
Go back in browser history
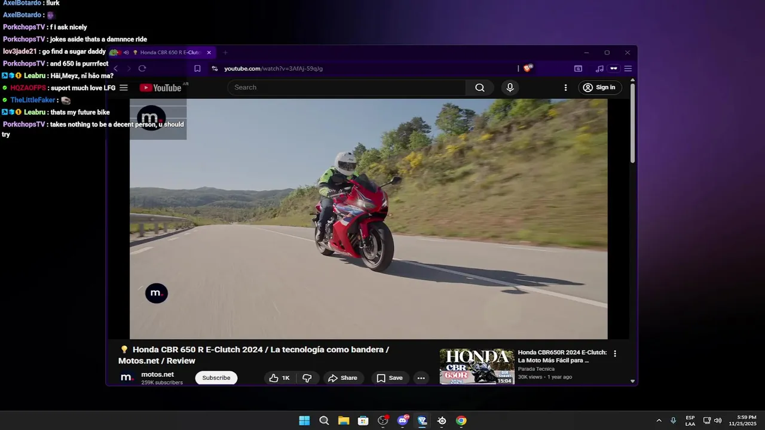(116, 69)
